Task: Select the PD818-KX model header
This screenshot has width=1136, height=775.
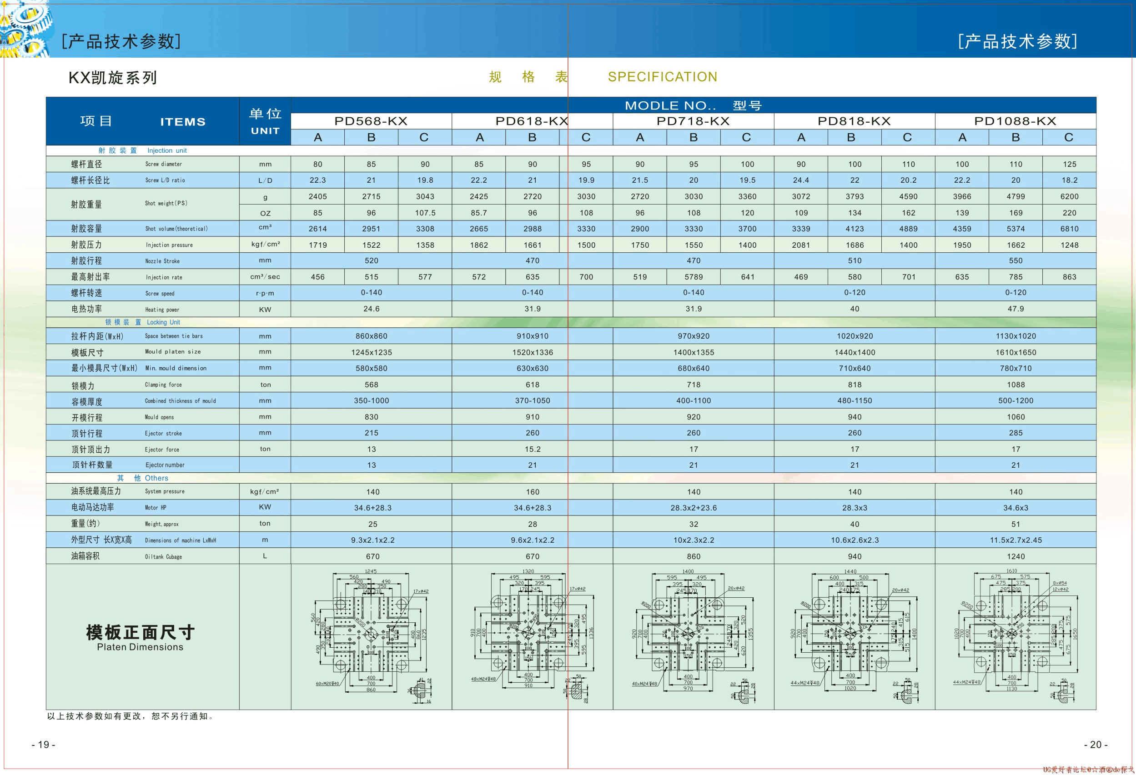Action: (x=855, y=121)
